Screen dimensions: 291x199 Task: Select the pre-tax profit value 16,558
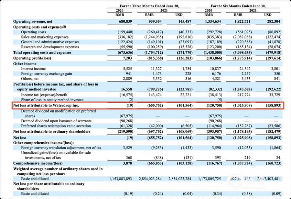coord(126,89)
